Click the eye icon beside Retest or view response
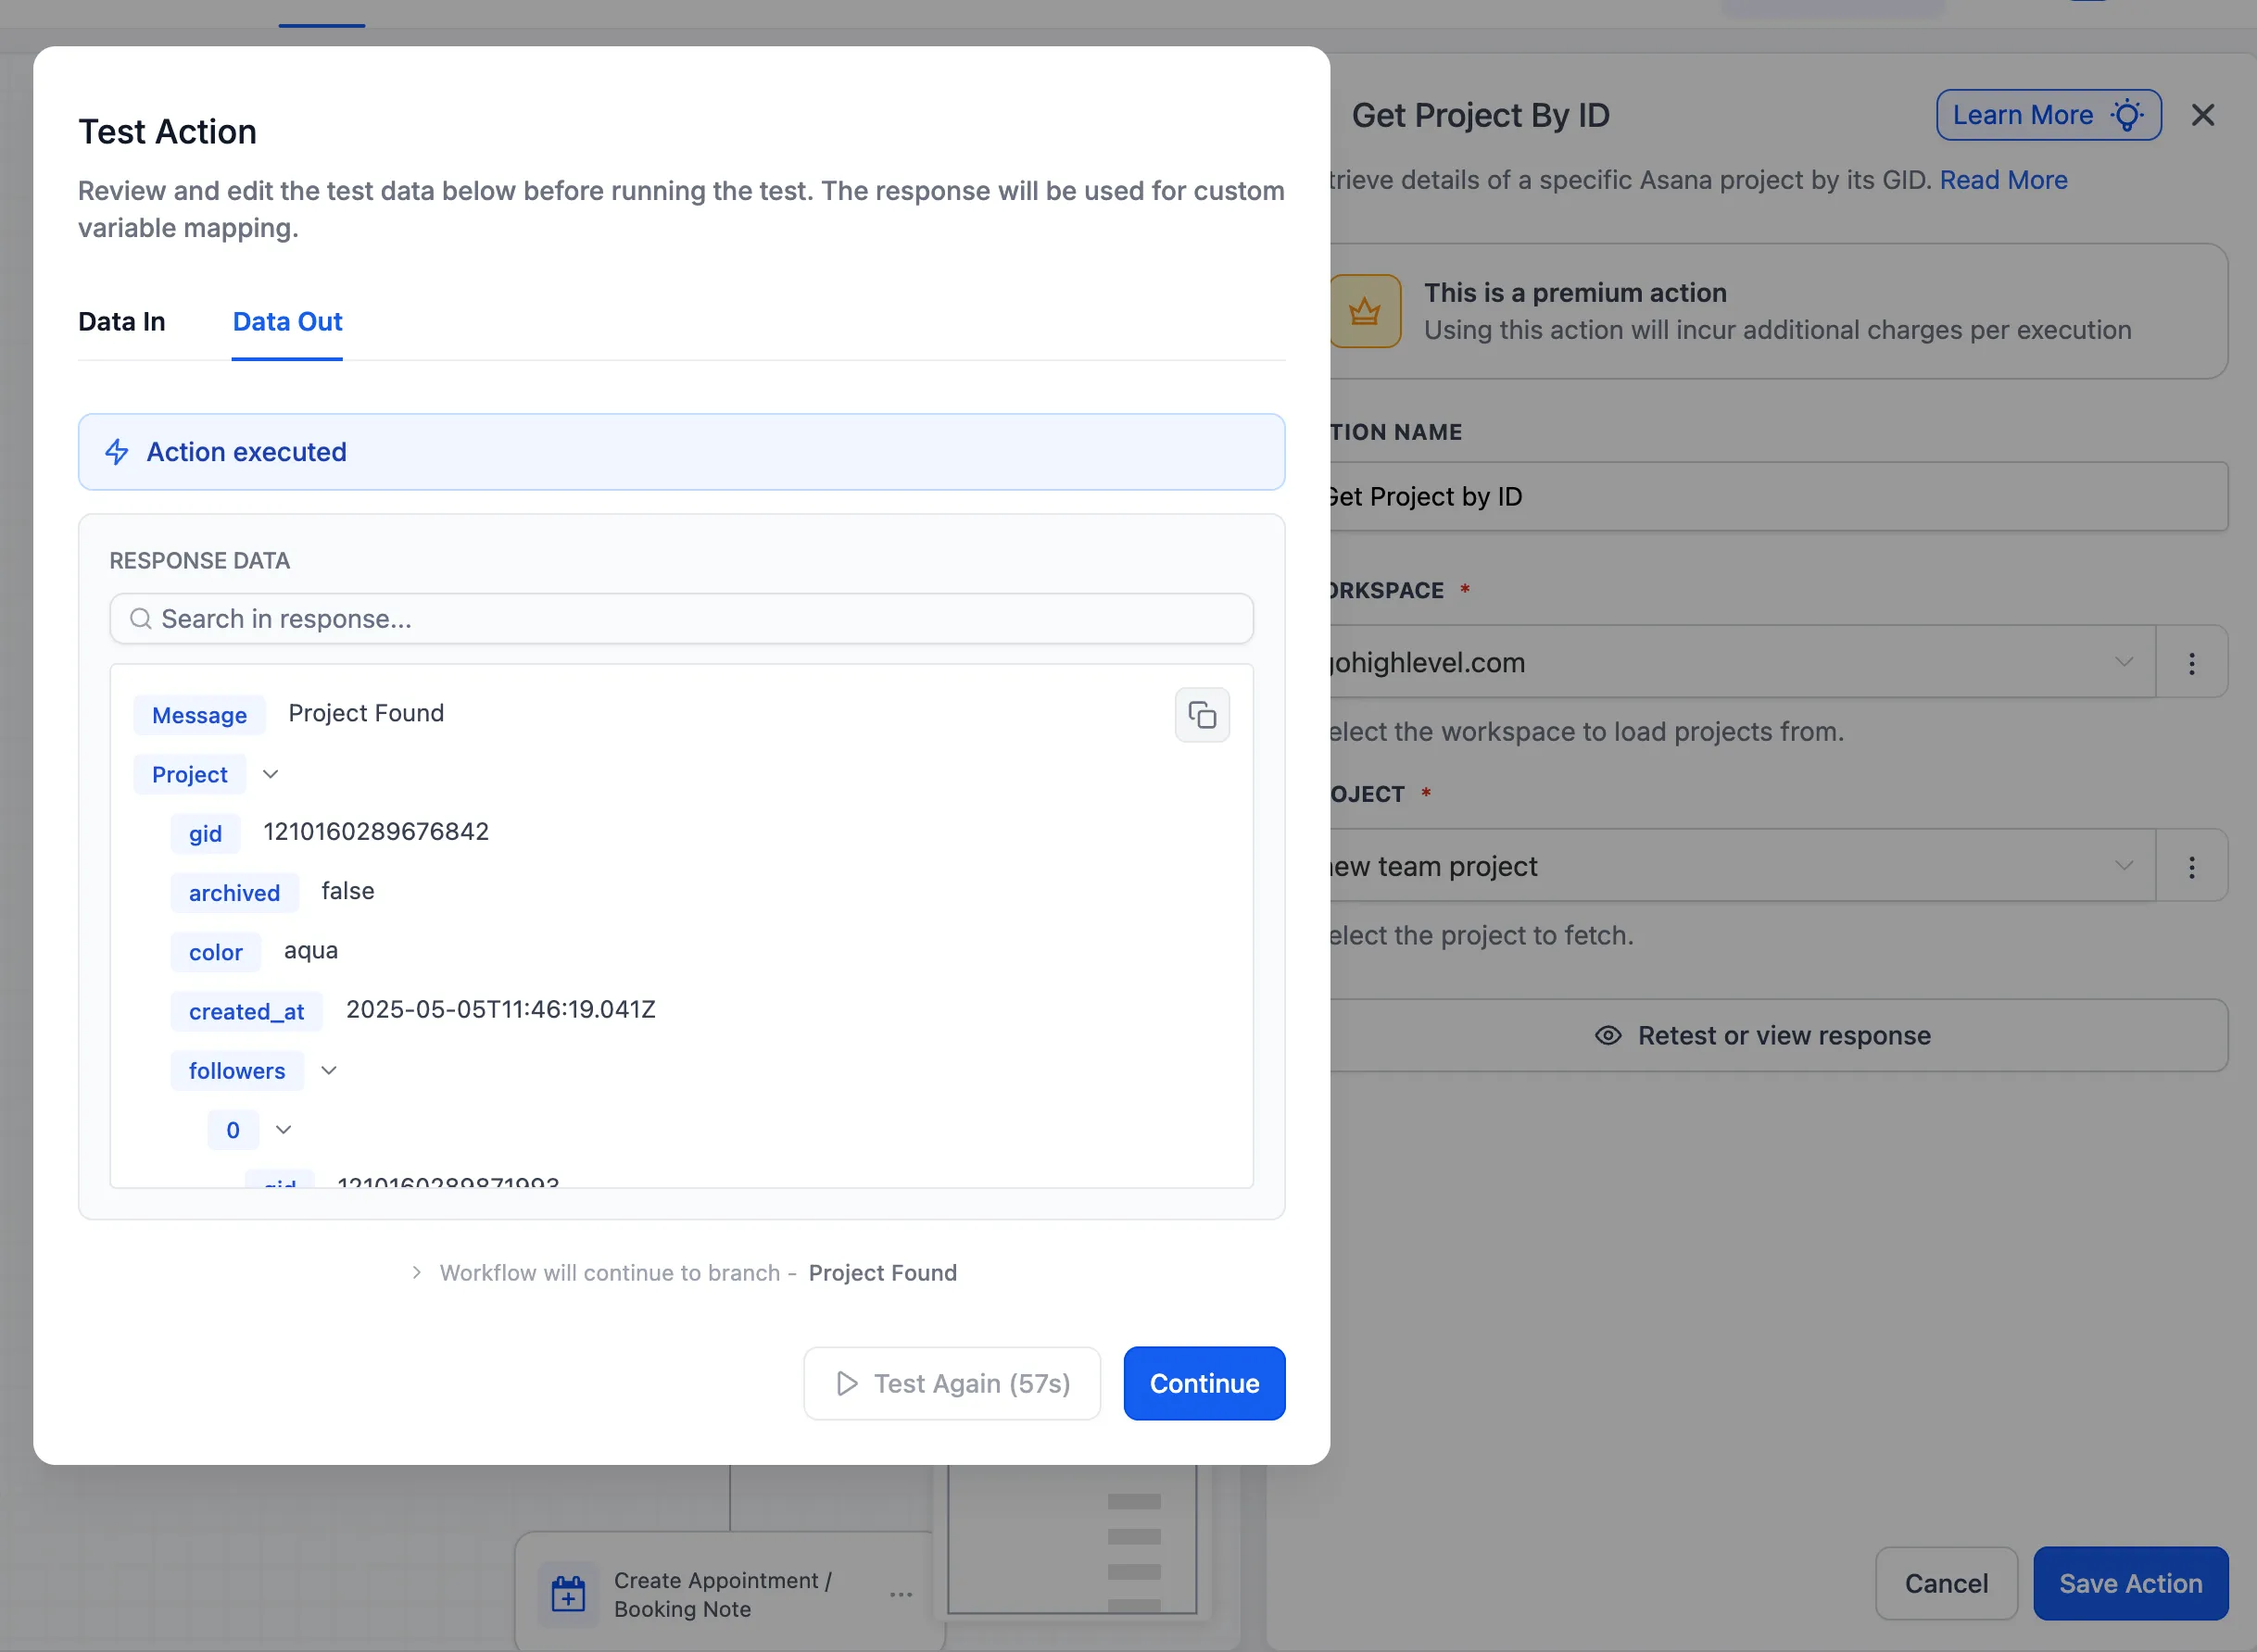The image size is (2257, 1652). tap(1608, 1035)
